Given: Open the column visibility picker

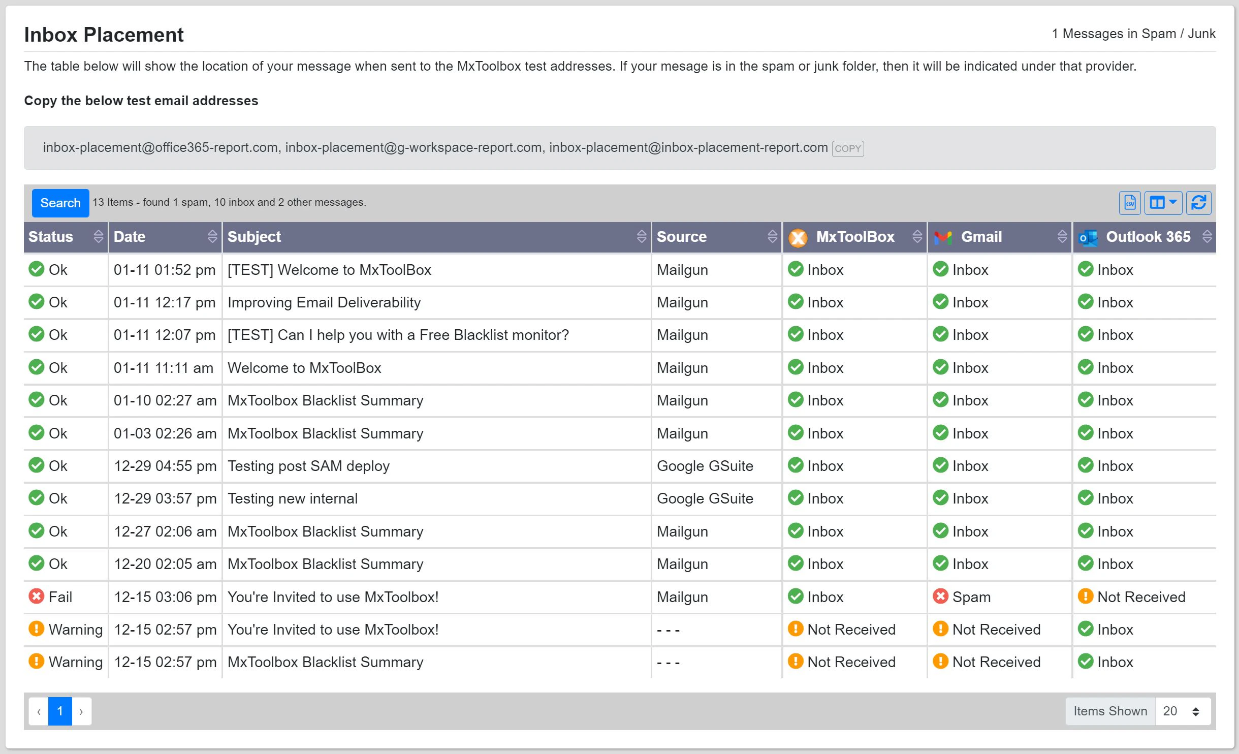Looking at the screenshot, I should pos(1163,203).
